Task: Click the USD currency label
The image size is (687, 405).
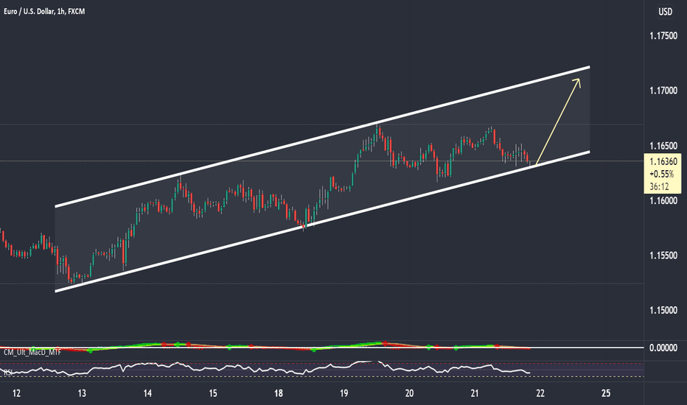Action: (x=665, y=12)
